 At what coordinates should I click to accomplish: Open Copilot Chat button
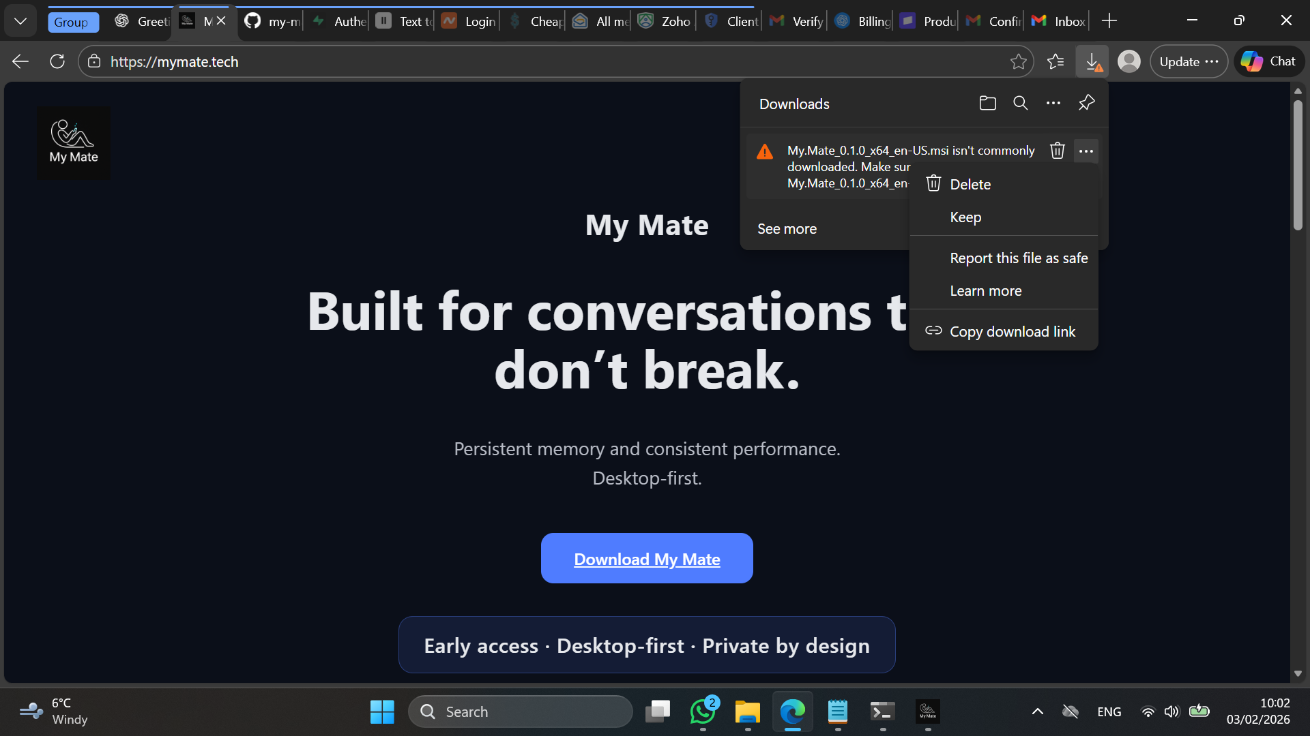coord(1269,62)
